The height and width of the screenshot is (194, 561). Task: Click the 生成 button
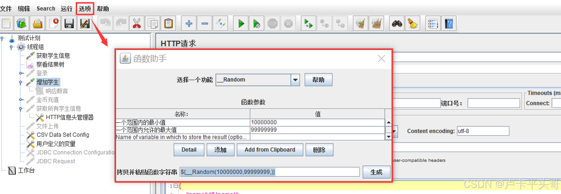(x=376, y=172)
